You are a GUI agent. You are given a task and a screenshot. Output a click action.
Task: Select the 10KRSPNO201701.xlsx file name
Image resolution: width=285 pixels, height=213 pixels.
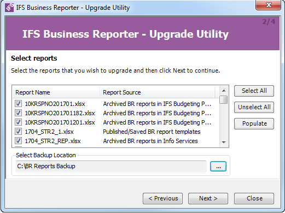click(55, 104)
